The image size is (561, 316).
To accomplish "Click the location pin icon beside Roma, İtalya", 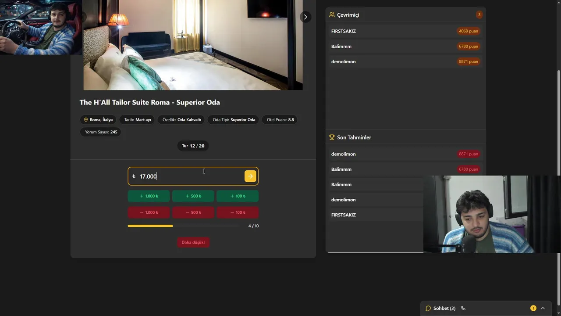I will click(x=86, y=119).
